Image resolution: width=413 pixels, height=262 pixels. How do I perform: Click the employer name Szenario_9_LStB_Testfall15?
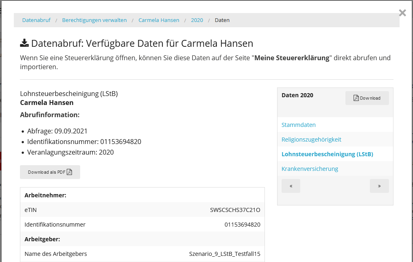pyautogui.click(x=225, y=254)
